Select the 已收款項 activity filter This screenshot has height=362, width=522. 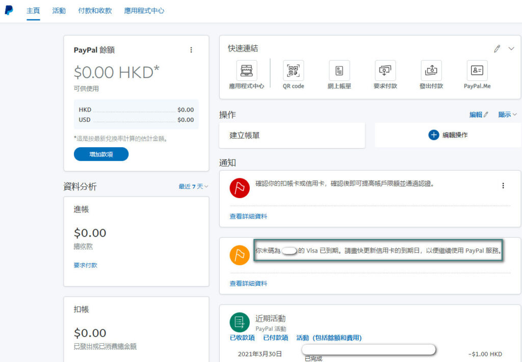pos(242,338)
